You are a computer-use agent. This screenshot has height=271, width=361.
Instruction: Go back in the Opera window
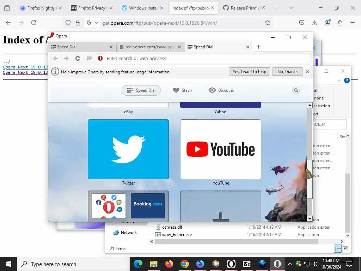click(x=55, y=58)
